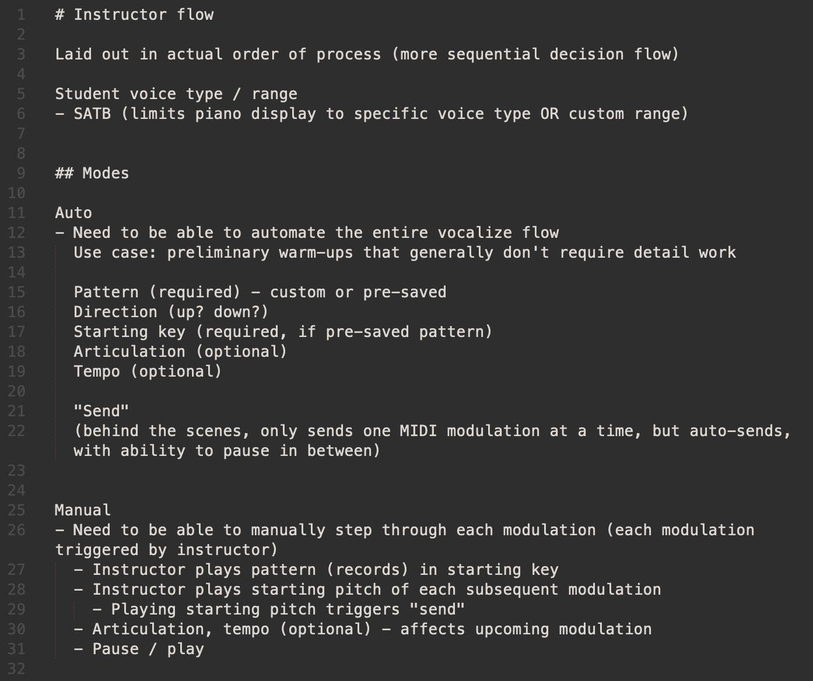This screenshot has height=681, width=813.
Task: Place cursor at the 'SATB' word
Action: (x=92, y=114)
